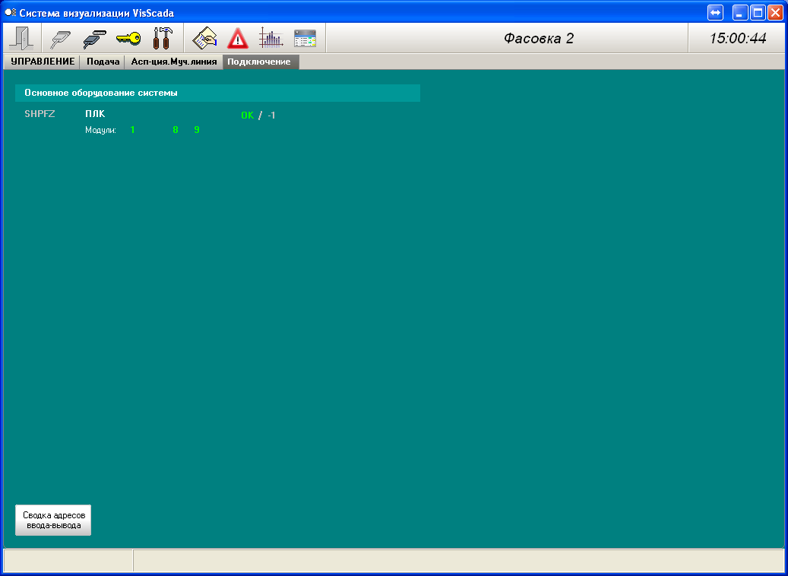
Task: Show alarms with the red warning triangle
Action: pos(239,38)
